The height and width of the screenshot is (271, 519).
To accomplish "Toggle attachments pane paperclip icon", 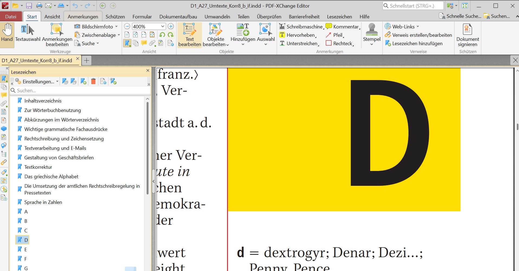I will [x=152, y=43].
